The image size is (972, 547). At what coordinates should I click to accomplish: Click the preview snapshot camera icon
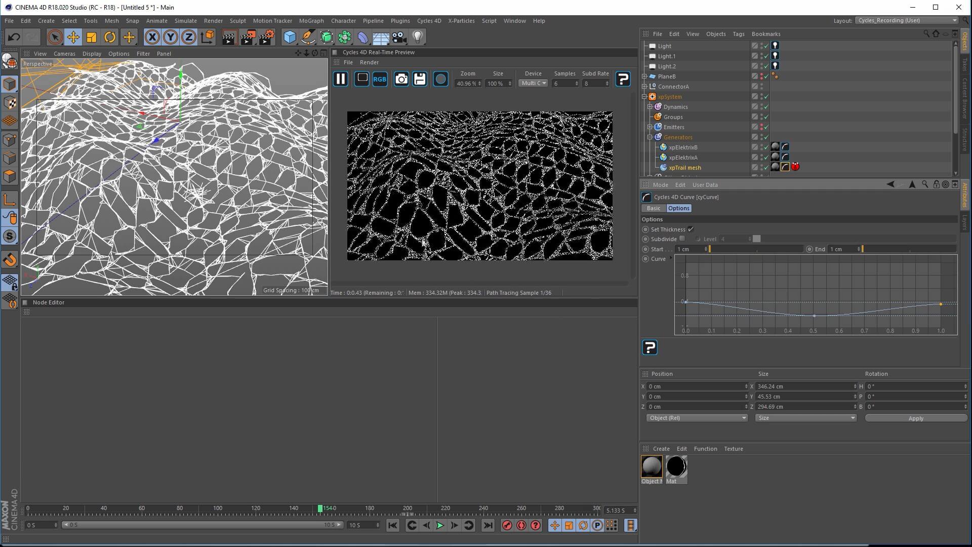(401, 79)
